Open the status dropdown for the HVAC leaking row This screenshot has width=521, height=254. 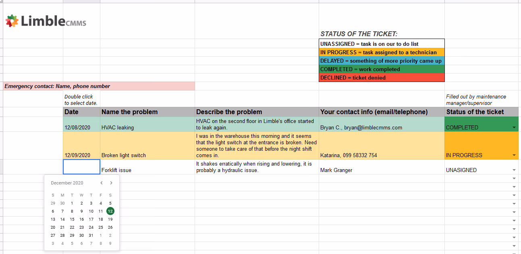(x=514, y=127)
